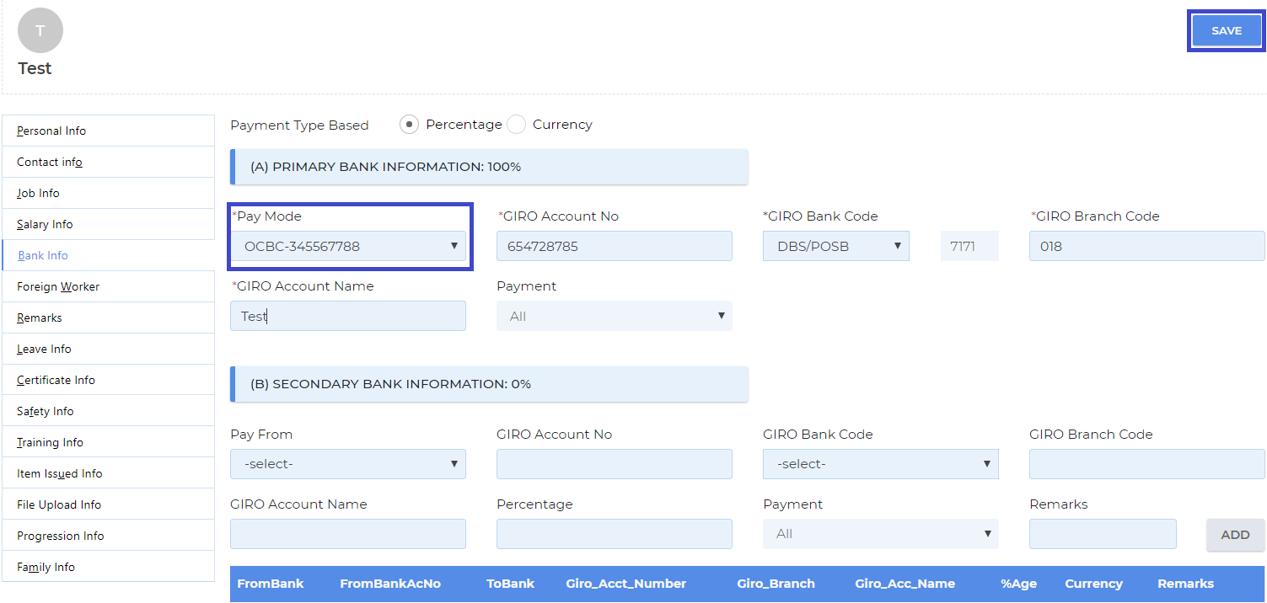Click the ADD button in secondary bank section
The width and height of the screenshot is (1267, 603).
point(1235,535)
